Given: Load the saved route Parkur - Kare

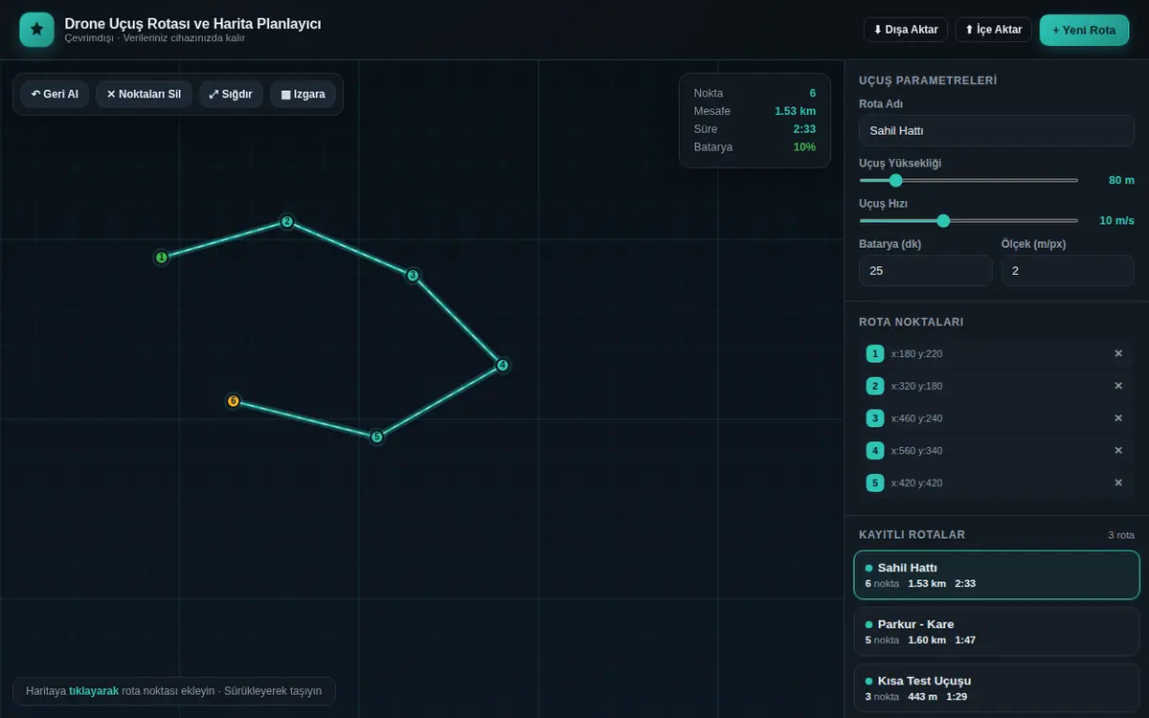Looking at the screenshot, I should (997, 632).
